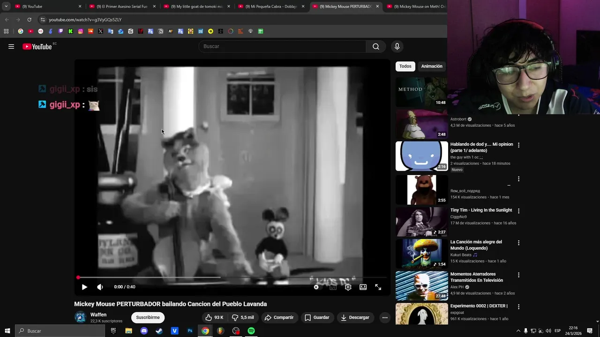Play the video with the play button
Image resolution: width=600 pixels, height=337 pixels.
tap(84, 287)
